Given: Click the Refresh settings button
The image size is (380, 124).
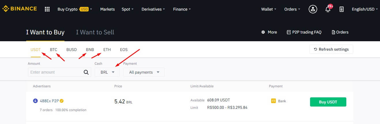Looking at the screenshot, I should 331,49.
